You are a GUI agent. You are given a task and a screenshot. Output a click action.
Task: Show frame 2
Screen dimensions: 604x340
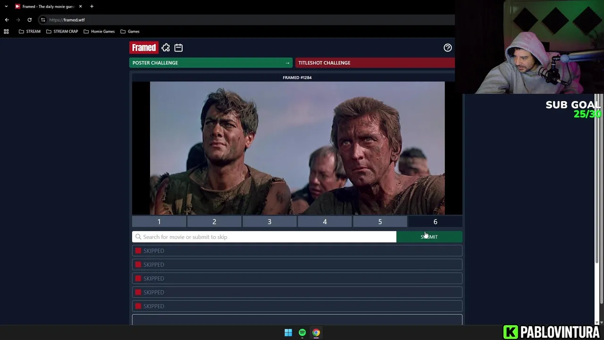214,221
